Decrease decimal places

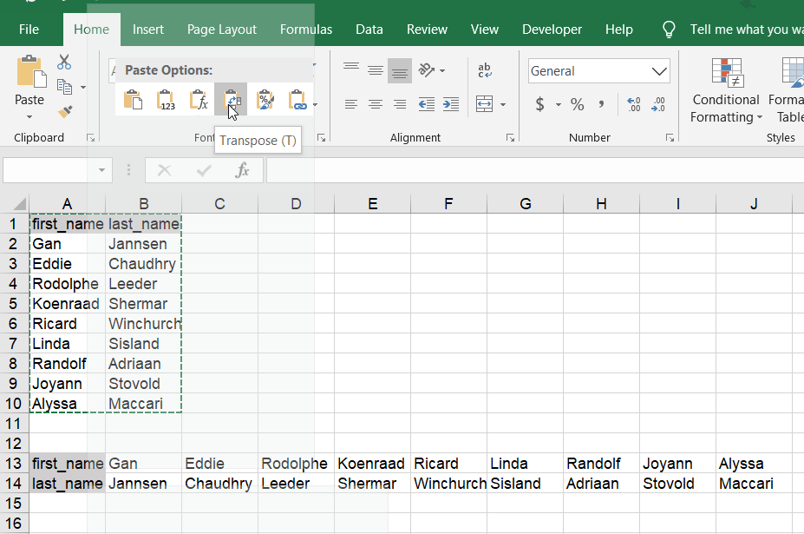point(658,104)
